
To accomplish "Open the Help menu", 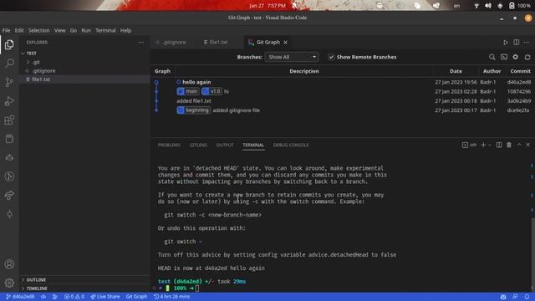I will coord(125,30).
